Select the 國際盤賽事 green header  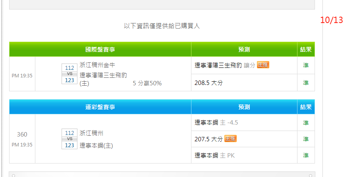[x=100, y=50]
